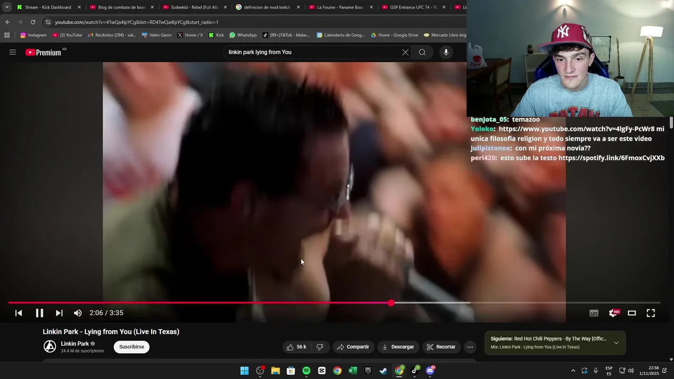The image size is (674, 379).
Task: Open Spotify from the taskbar
Action: (x=306, y=371)
